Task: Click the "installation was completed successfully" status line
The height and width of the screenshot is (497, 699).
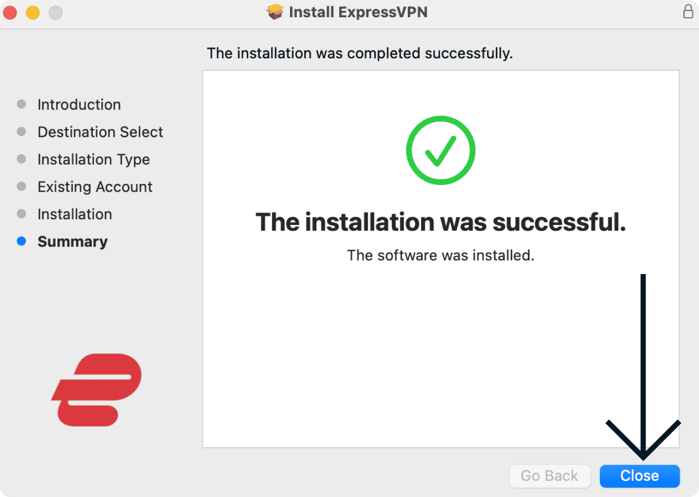Action: tap(359, 53)
